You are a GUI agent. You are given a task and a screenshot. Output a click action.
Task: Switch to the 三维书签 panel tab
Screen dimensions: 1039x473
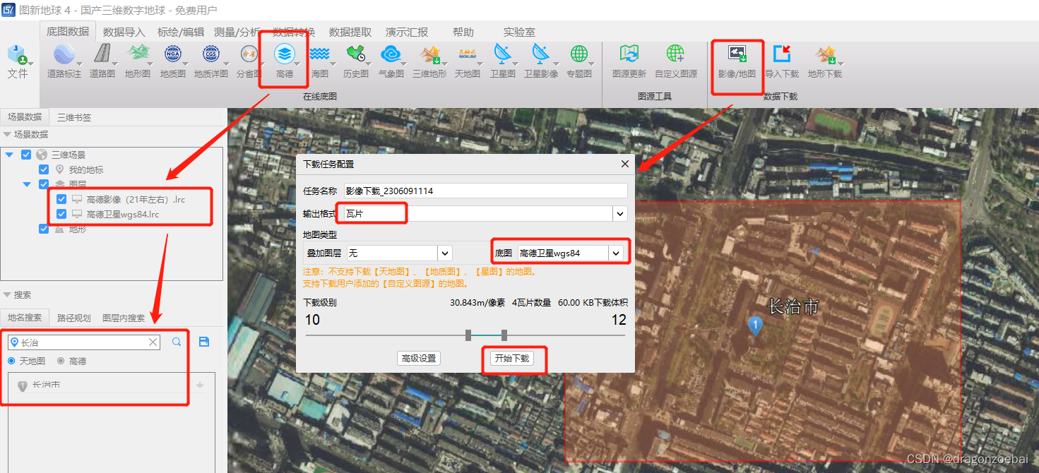[74, 117]
